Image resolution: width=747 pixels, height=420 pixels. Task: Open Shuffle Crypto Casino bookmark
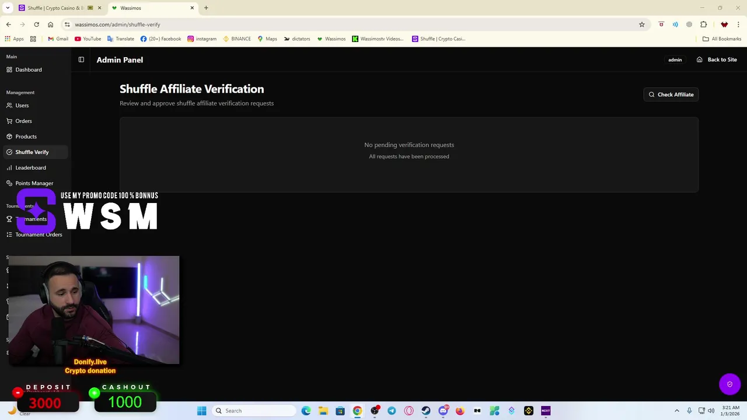pos(438,39)
